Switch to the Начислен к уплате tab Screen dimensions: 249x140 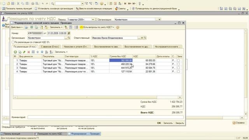coord(76,47)
